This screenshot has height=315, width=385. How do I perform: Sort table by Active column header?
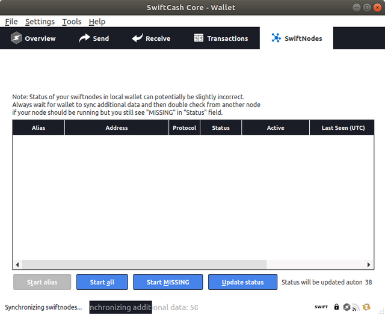[276, 127]
